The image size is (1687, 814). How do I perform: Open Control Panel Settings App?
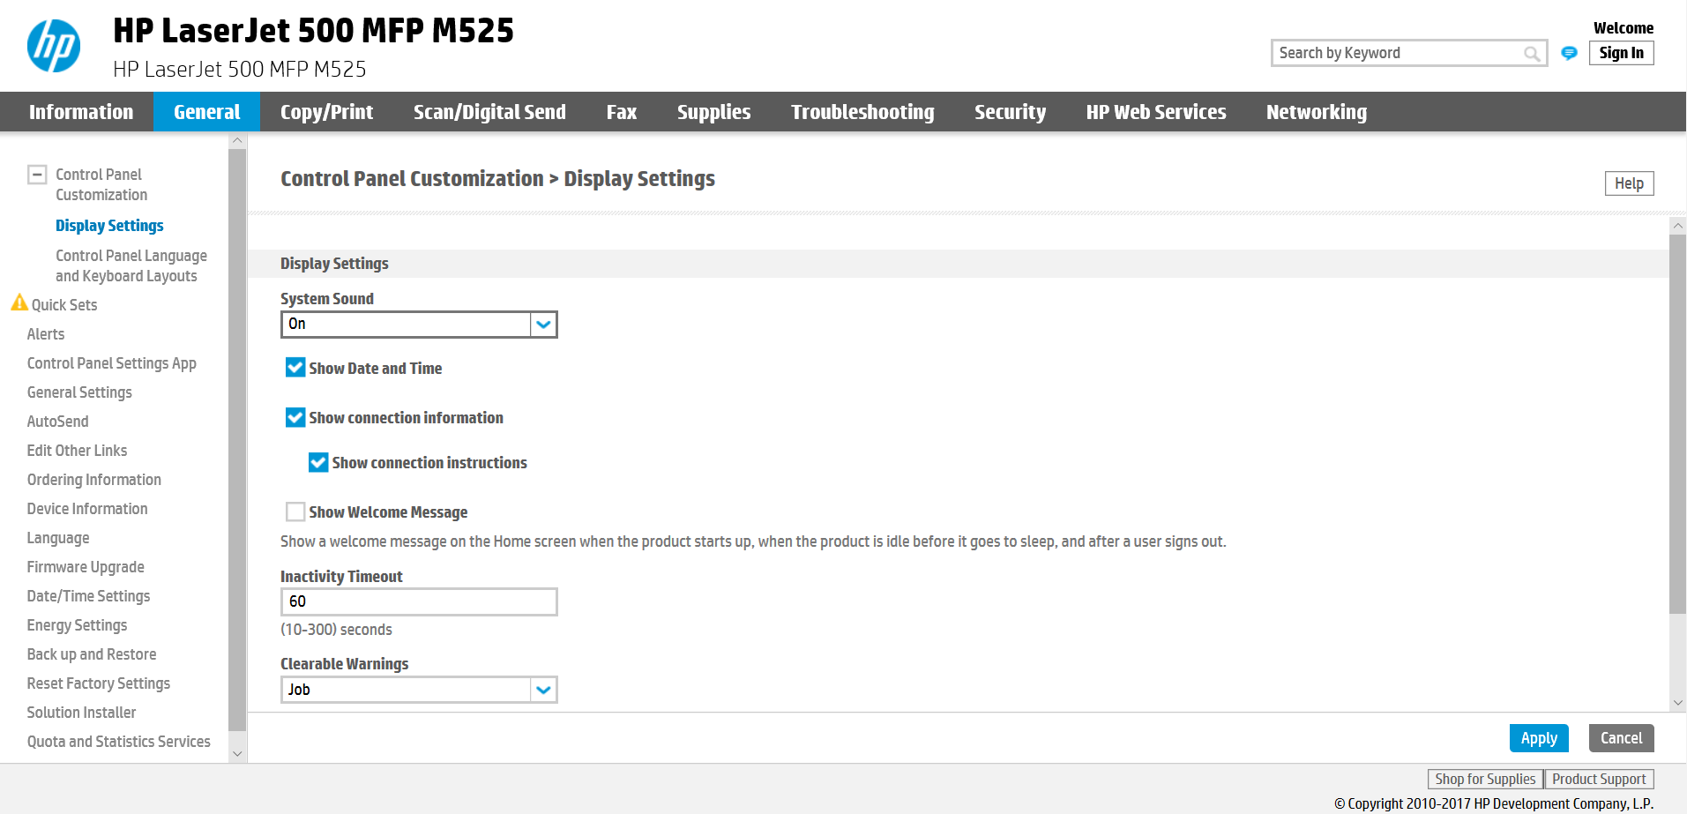[x=112, y=363]
